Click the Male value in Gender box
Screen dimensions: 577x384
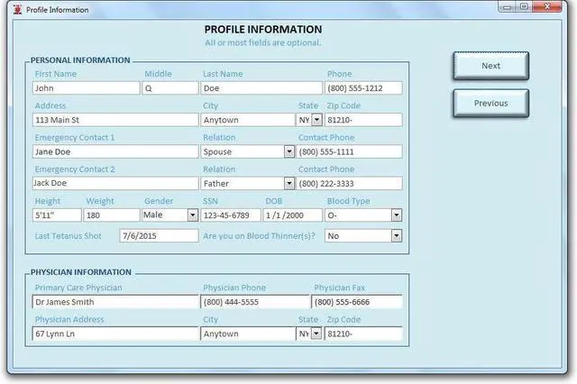(152, 215)
